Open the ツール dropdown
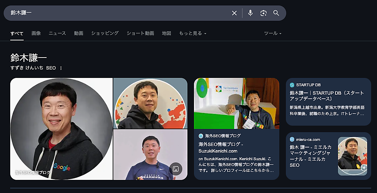The height and width of the screenshot is (193, 377). (273, 34)
